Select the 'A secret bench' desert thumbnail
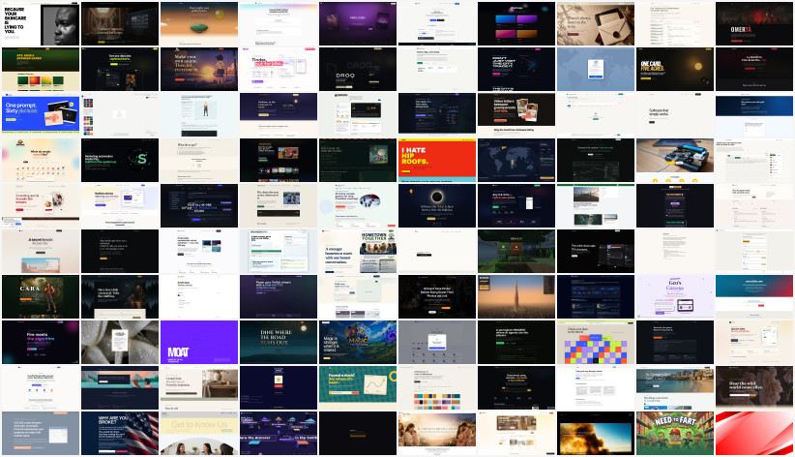 point(41,251)
